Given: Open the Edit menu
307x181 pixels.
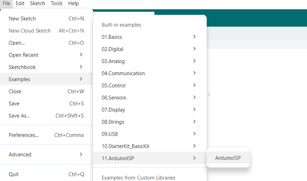Looking at the screenshot, I should 20,4.
